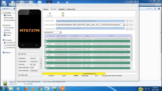Click the Name column header
162x91 pixels.
[51, 36]
